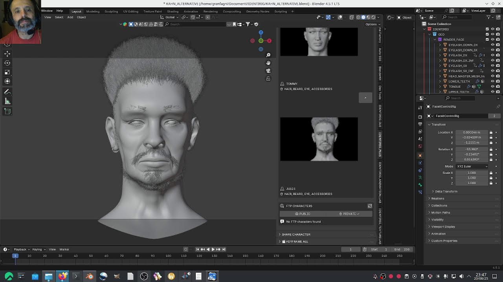503x282 pixels.
Task: Open the Render properties tab icon
Action: pyautogui.click(x=420, y=117)
